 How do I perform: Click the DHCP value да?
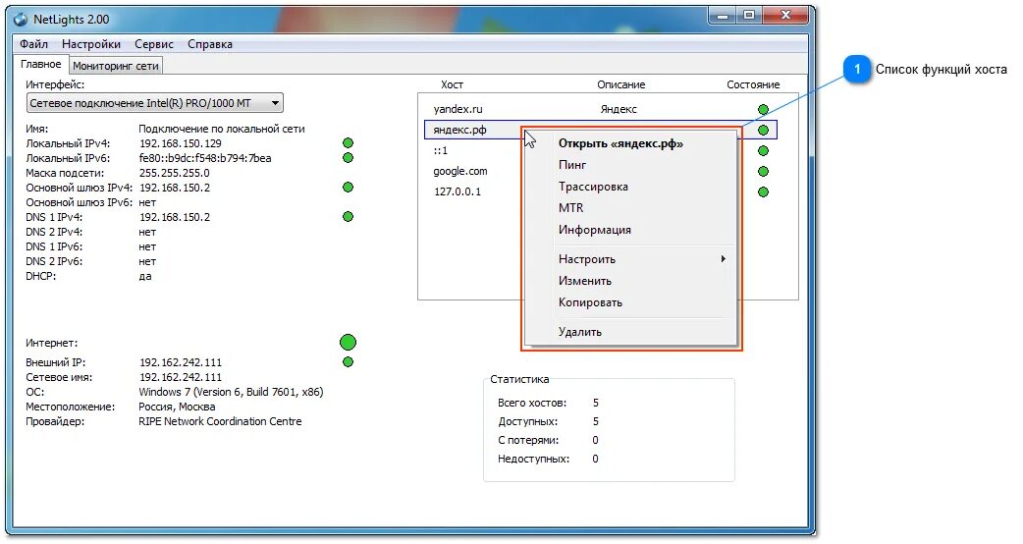coord(145,277)
